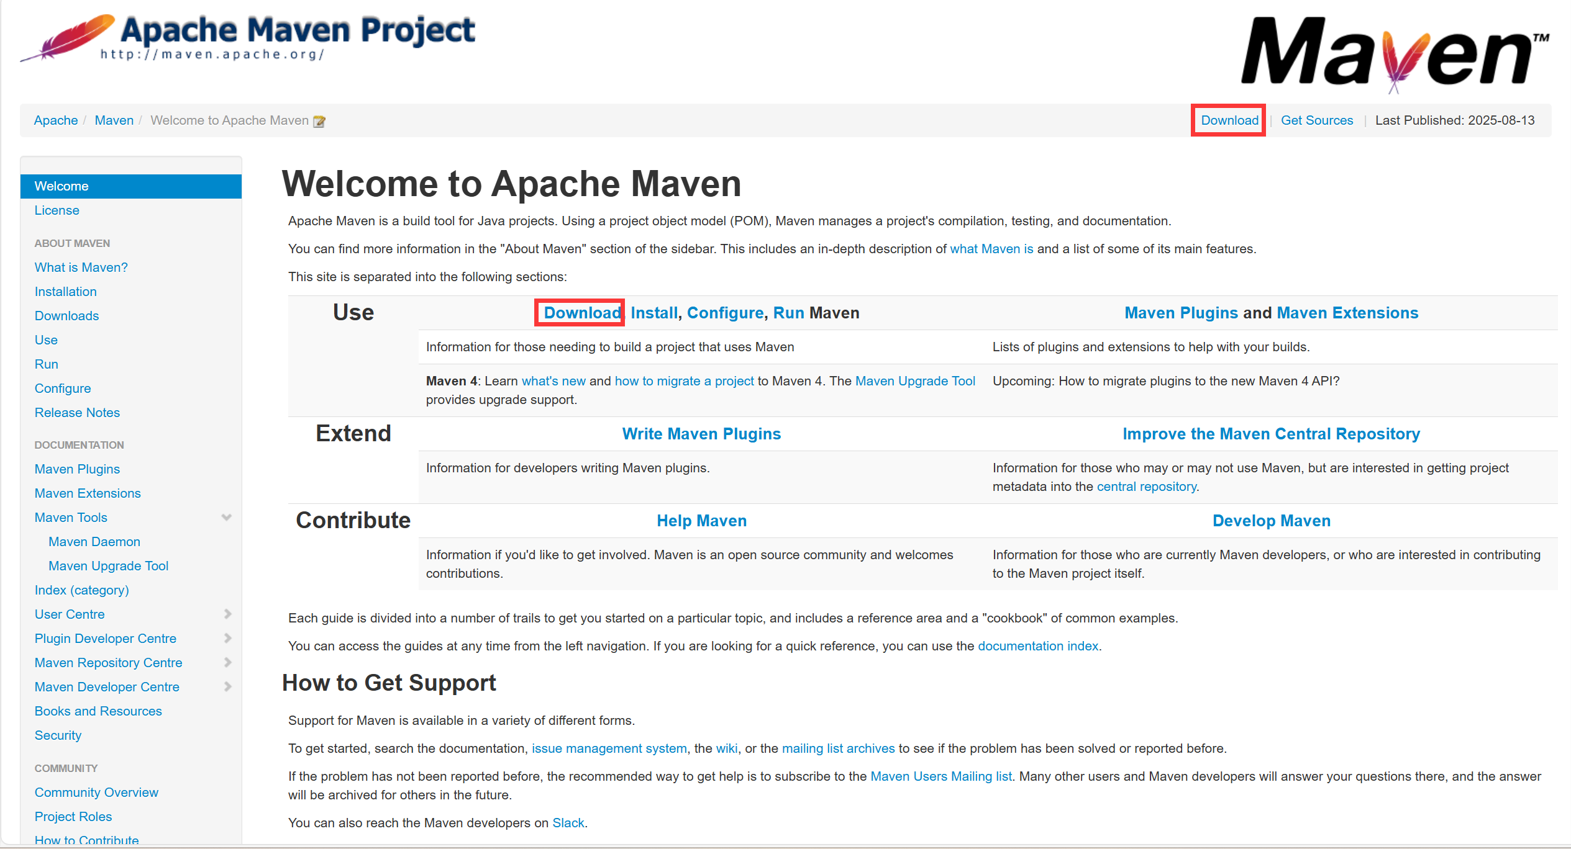The width and height of the screenshot is (1571, 849).
Task: Open Maven Daemon in the sidebar
Action: (94, 542)
